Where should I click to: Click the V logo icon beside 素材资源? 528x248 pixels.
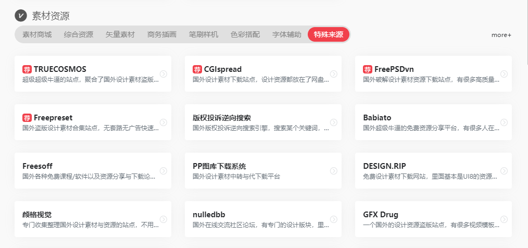[20, 16]
